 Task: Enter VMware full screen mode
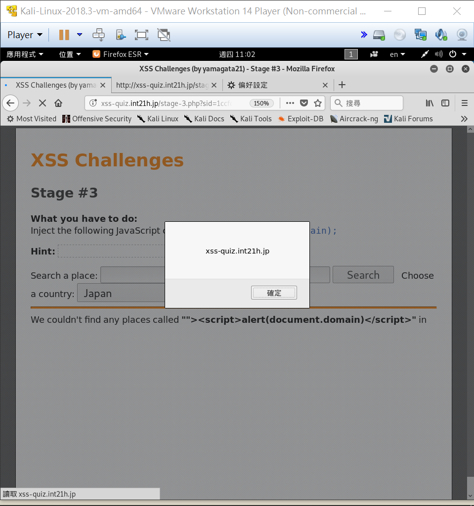click(141, 35)
